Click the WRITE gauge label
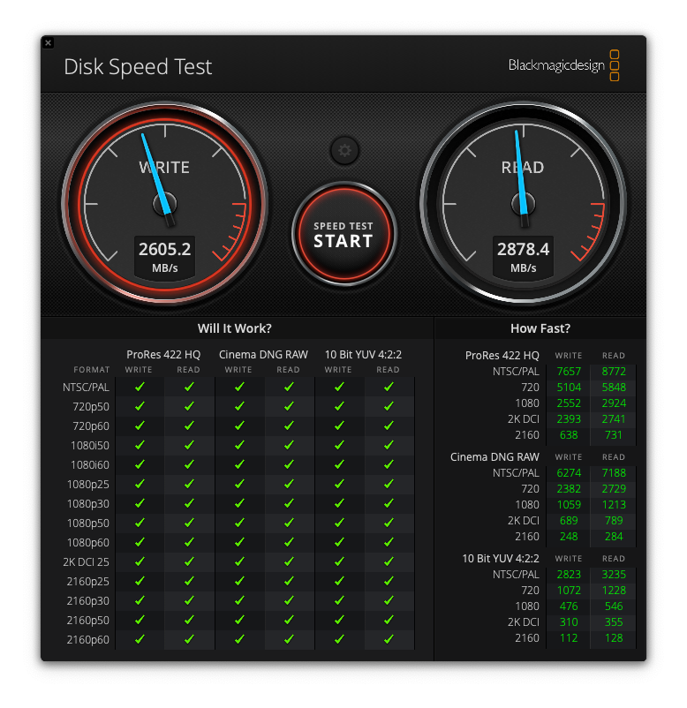 tap(164, 168)
